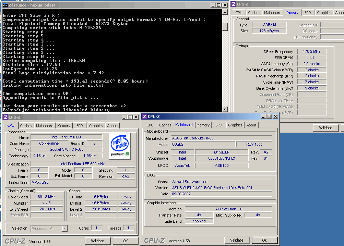Click the Level 2 cache value 256 KBytes
Image resolution: width=344 pixels, height=246 pixels.
pos(101,209)
